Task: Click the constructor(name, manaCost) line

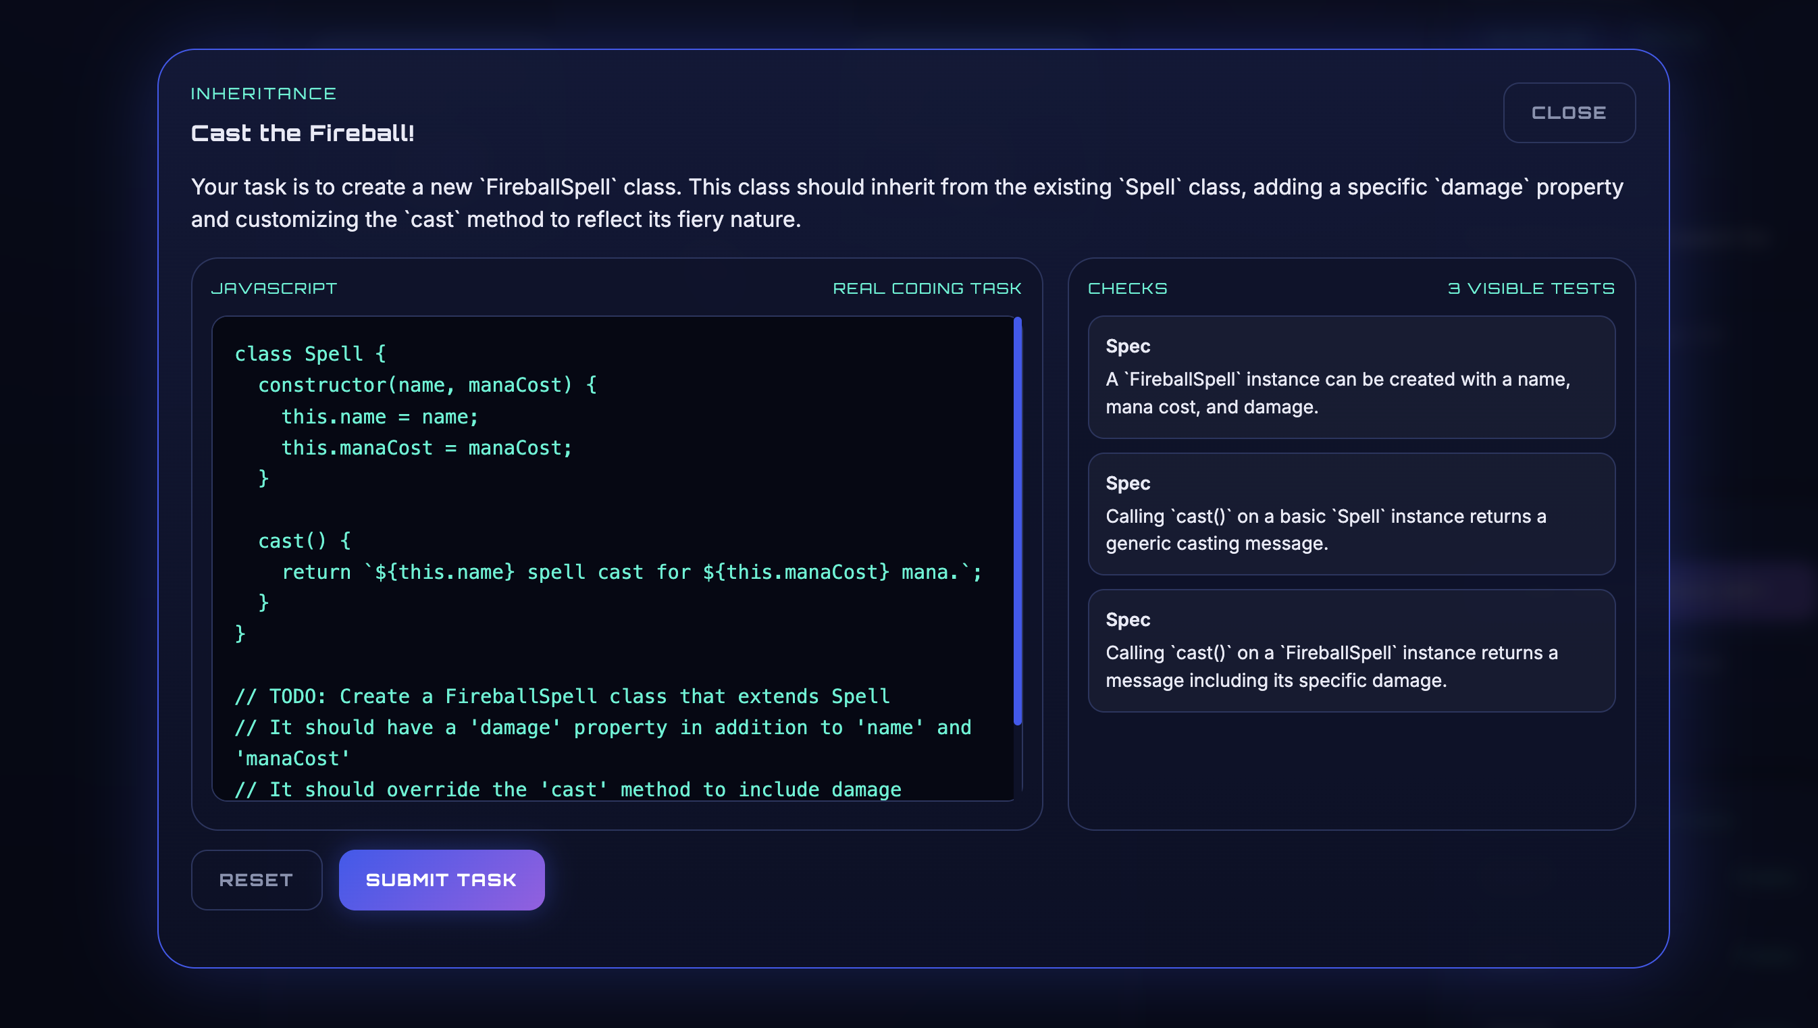Action: [427, 385]
